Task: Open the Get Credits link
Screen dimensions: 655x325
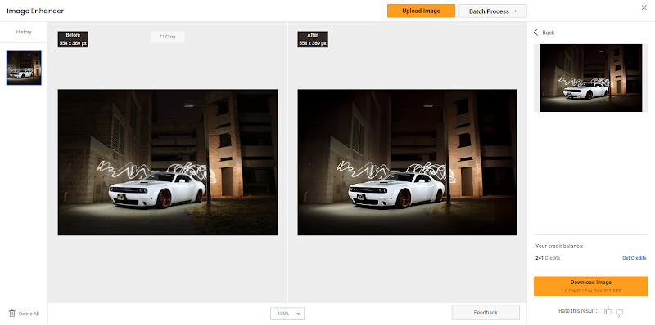Action: (x=634, y=258)
